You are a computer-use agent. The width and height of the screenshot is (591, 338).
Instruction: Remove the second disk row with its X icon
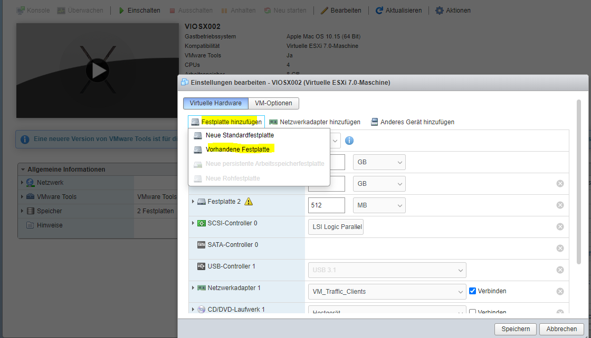click(560, 183)
